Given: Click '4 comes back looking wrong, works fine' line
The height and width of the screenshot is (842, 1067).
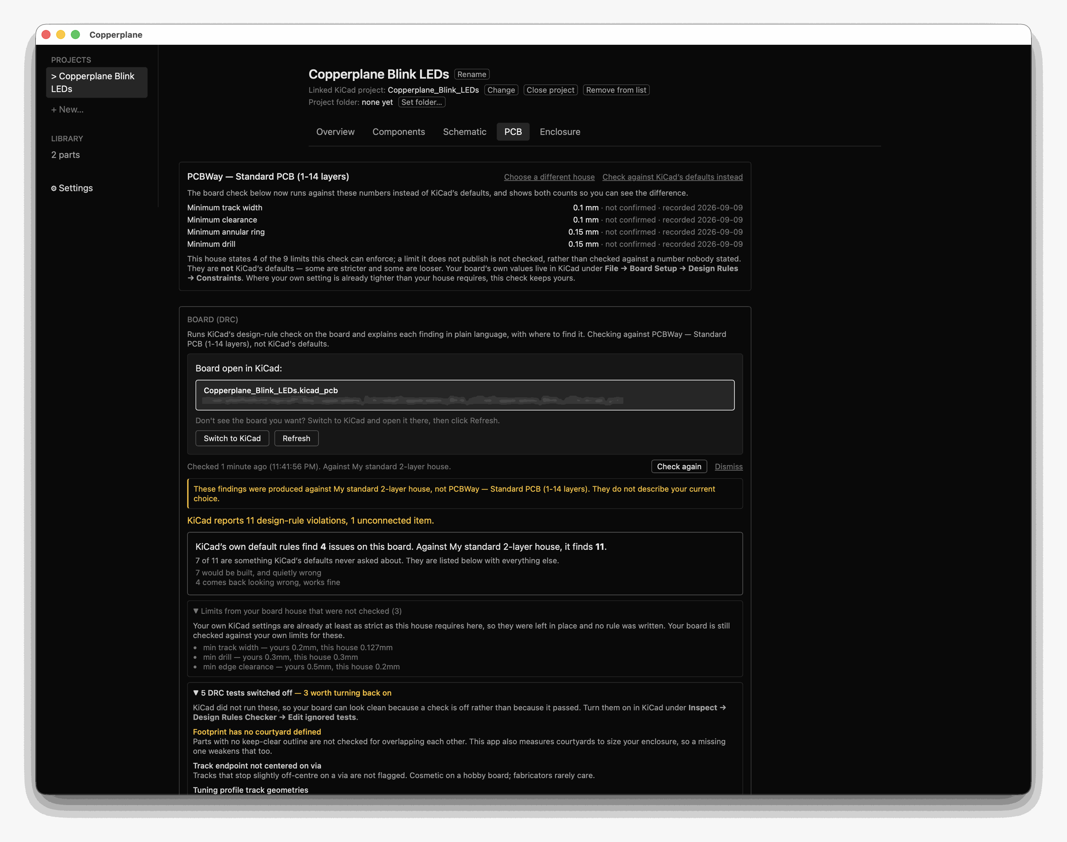Looking at the screenshot, I should [268, 582].
